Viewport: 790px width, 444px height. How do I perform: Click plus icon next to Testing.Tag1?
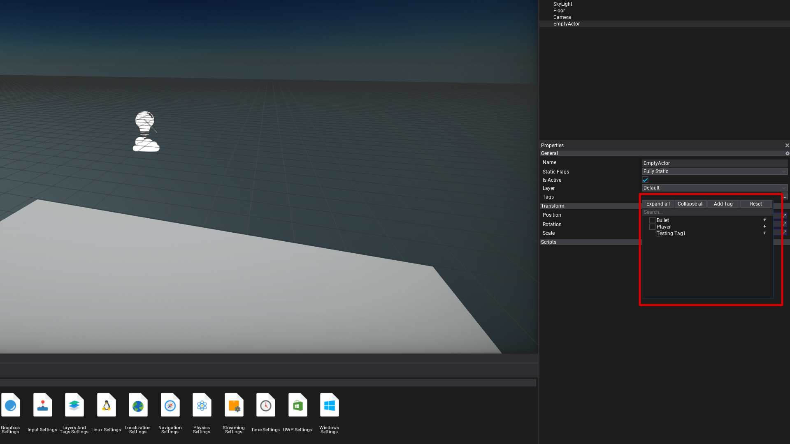point(764,233)
